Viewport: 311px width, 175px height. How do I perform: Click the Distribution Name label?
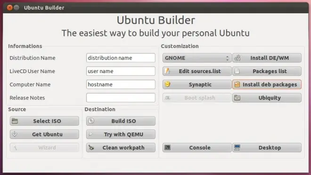click(x=33, y=58)
